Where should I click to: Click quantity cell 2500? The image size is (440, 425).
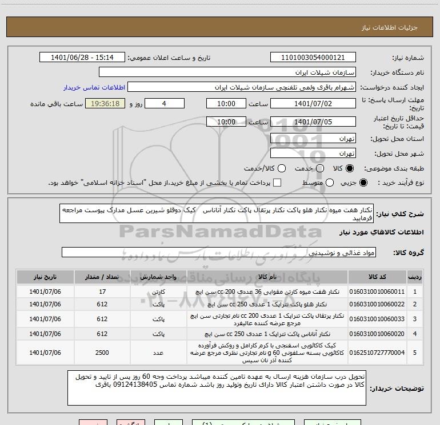click(x=102, y=353)
